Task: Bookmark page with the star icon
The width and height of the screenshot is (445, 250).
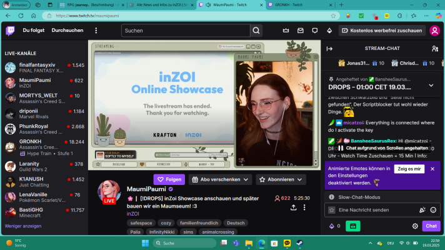Action: point(333,16)
